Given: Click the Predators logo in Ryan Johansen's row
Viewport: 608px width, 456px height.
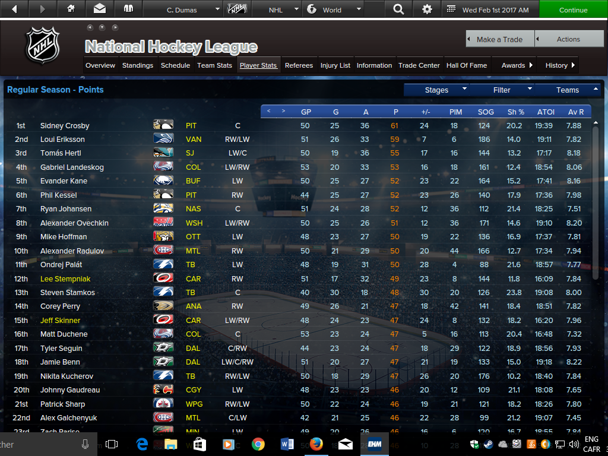Looking at the screenshot, I should tap(163, 208).
